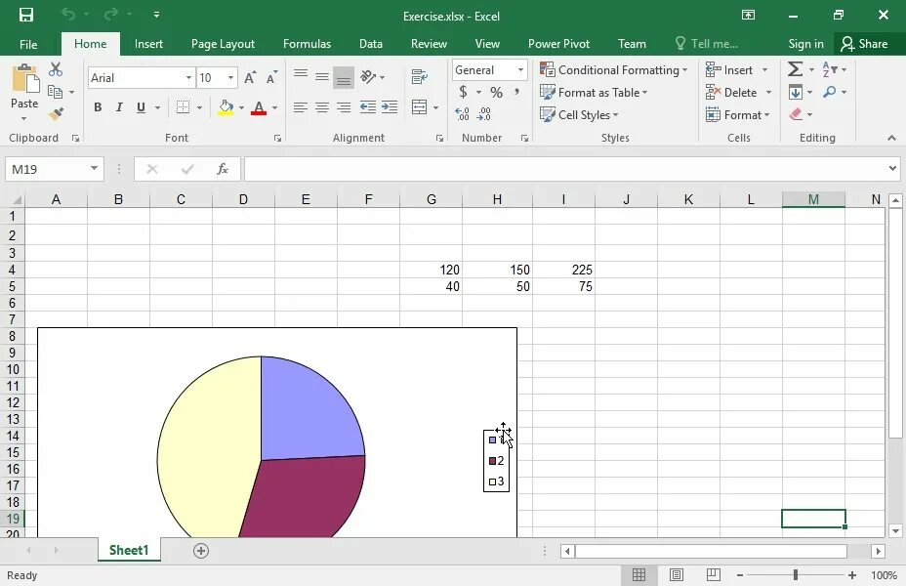Expand the formula bar
This screenshot has width=906, height=586.
pyautogui.click(x=892, y=169)
